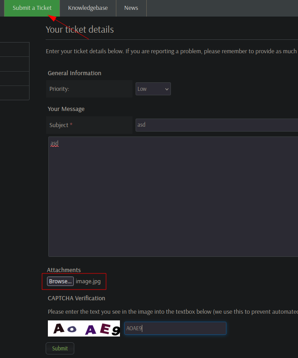Click the Subject label cell

89,125
